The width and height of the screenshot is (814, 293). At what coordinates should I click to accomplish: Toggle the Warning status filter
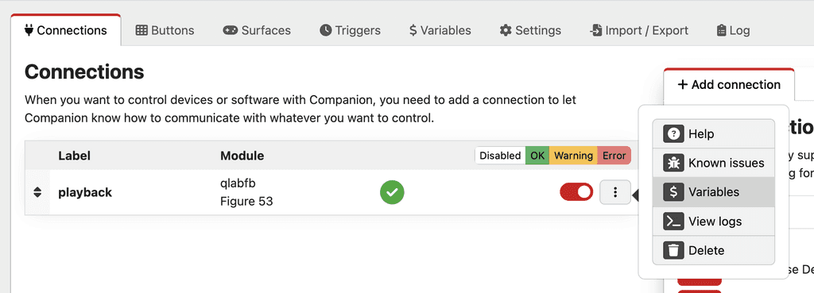coord(573,156)
